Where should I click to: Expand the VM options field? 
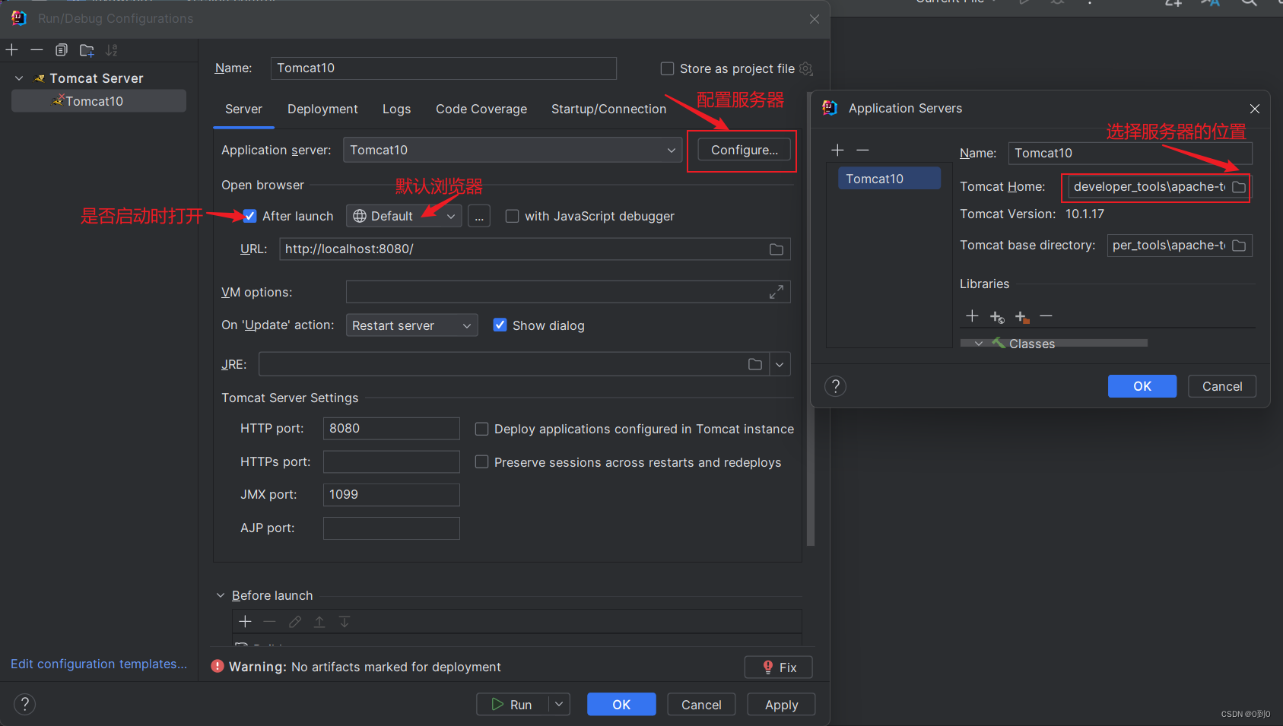[776, 292]
